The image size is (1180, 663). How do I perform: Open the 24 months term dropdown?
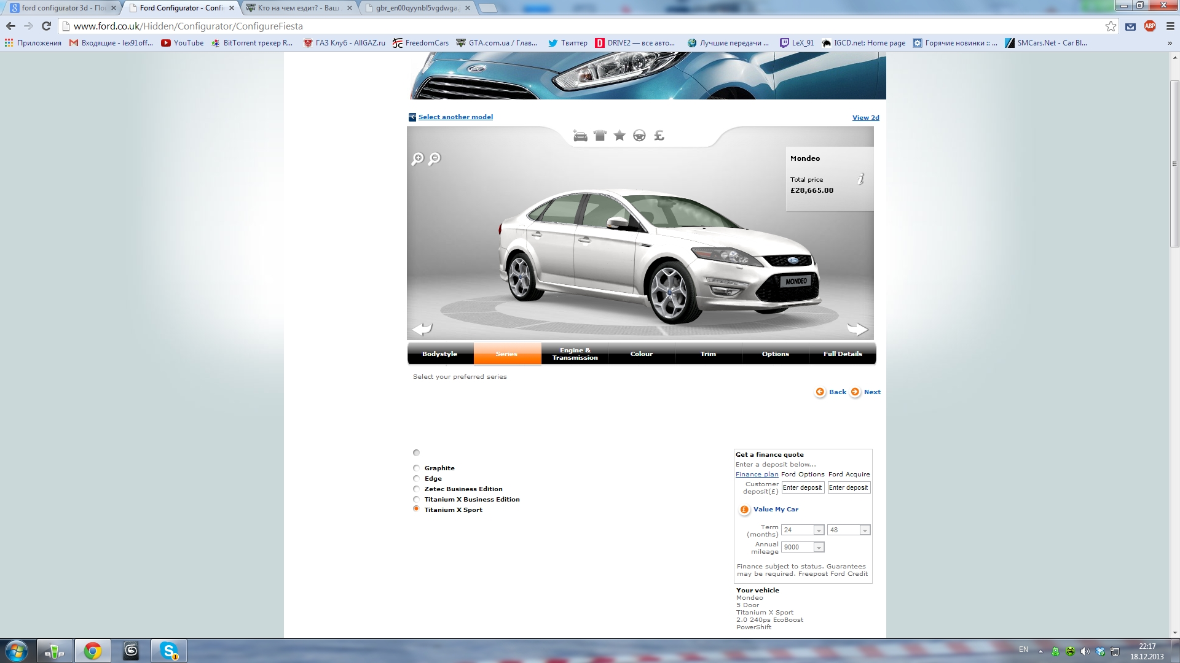[803, 530]
